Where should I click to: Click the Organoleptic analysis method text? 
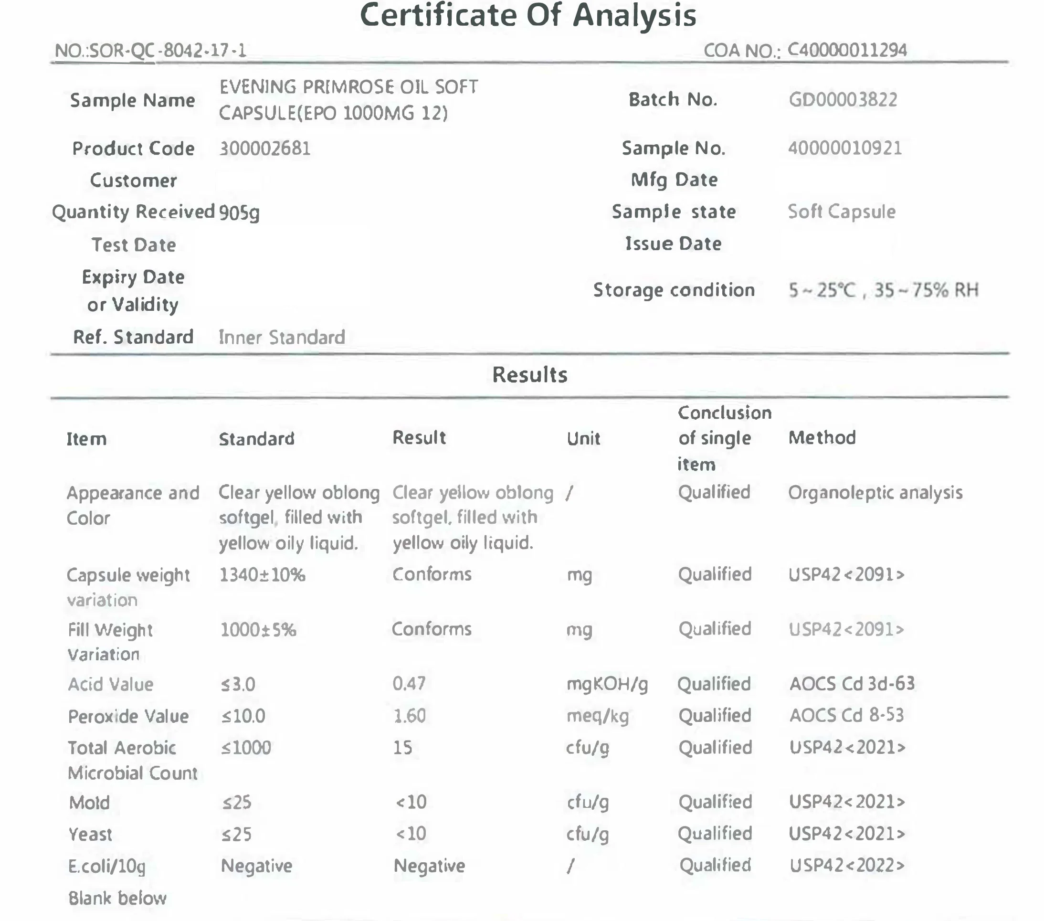[x=875, y=493]
